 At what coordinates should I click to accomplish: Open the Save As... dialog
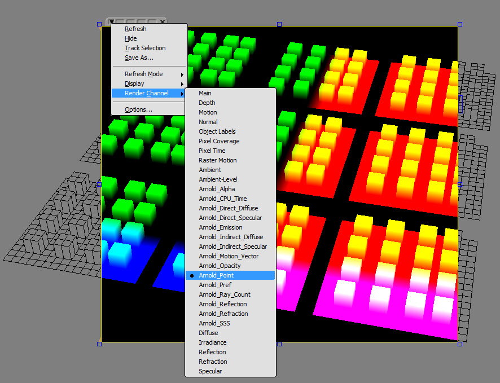pos(139,58)
